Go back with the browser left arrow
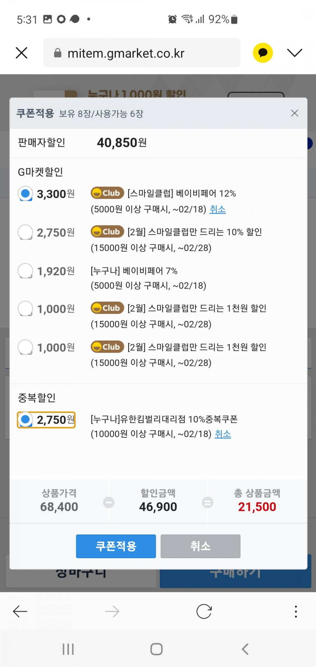This screenshot has width=316, height=667. click(x=20, y=612)
